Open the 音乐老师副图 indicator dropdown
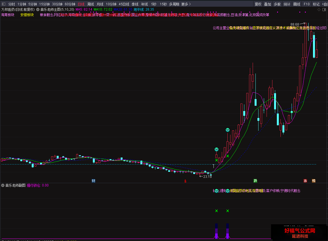This screenshot has height=241, width=328. (x=3, y=185)
